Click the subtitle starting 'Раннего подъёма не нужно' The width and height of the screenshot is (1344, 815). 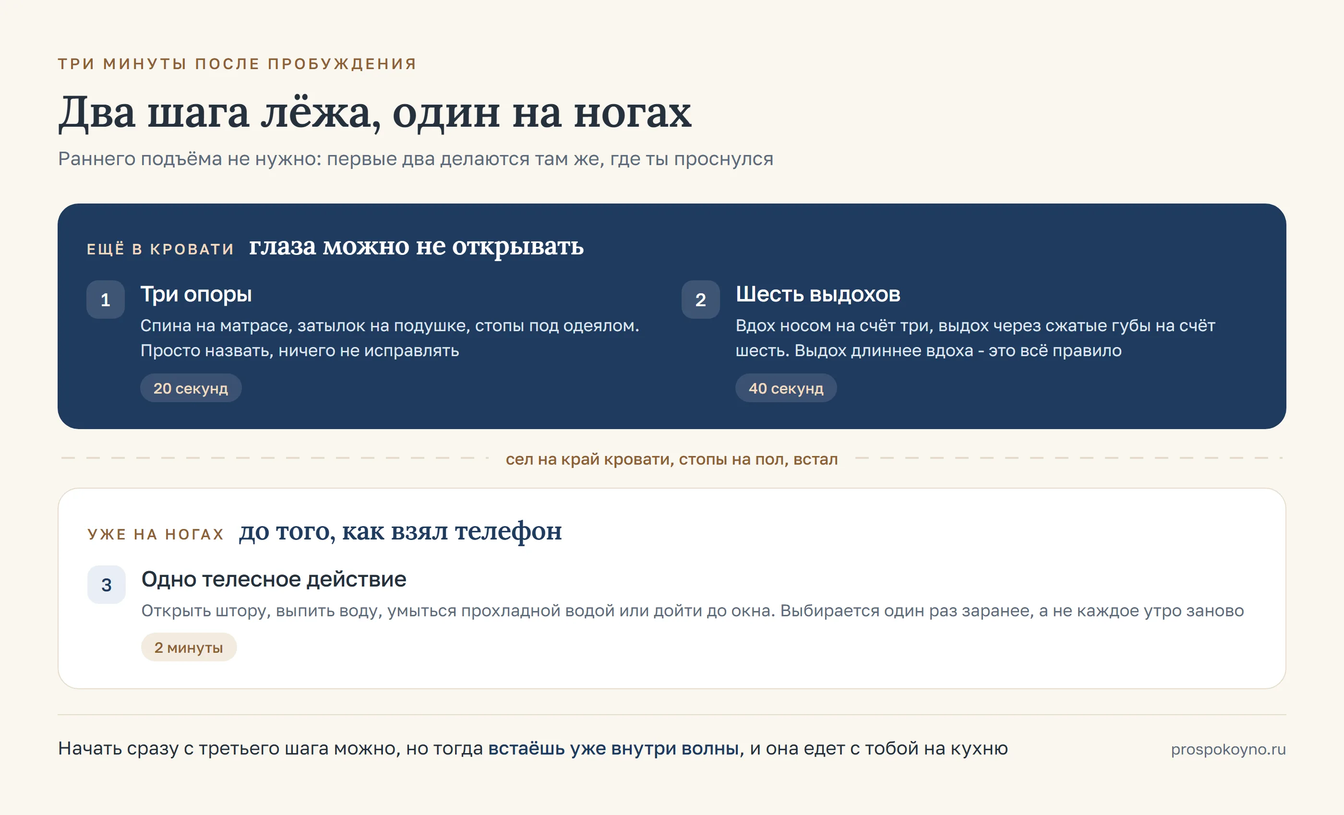(x=416, y=159)
